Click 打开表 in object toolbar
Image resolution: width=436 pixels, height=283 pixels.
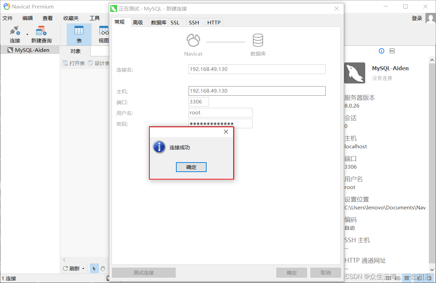[x=74, y=63]
